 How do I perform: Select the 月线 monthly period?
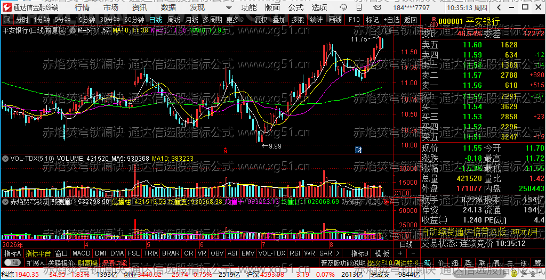click(191, 20)
